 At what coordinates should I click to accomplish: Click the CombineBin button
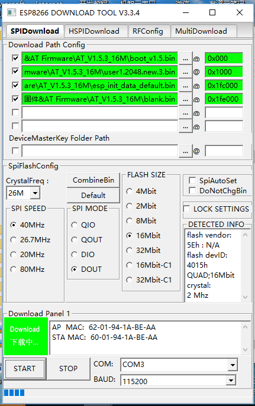point(93,180)
